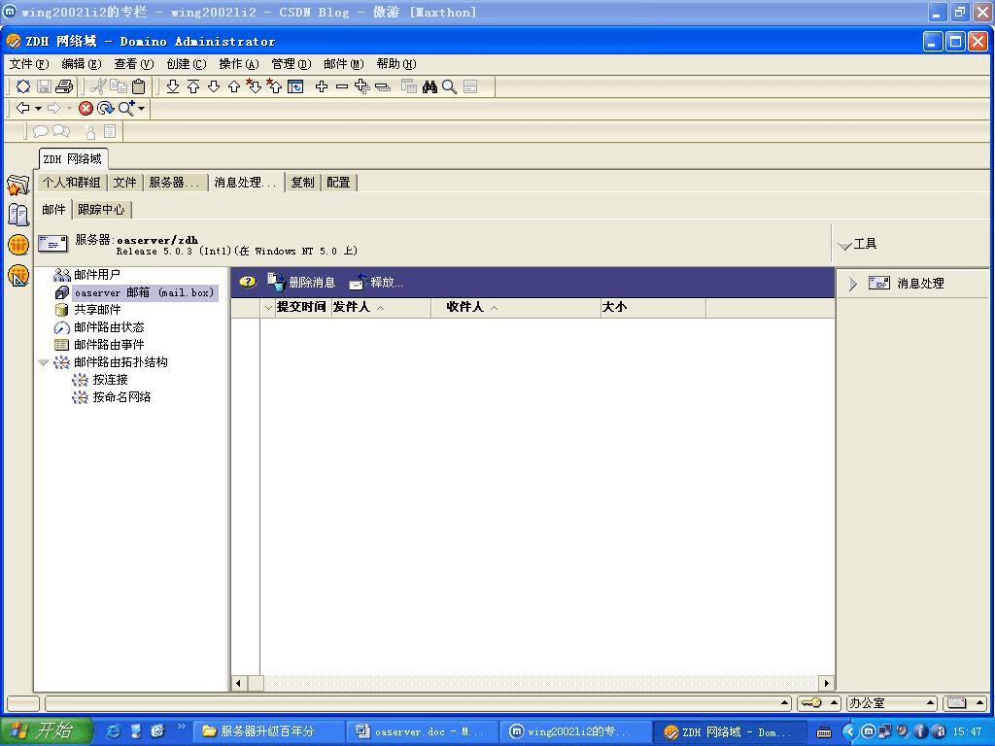Open dropdown arrow next to Search plus icon
The width and height of the screenshot is (995, 746).
142,109
